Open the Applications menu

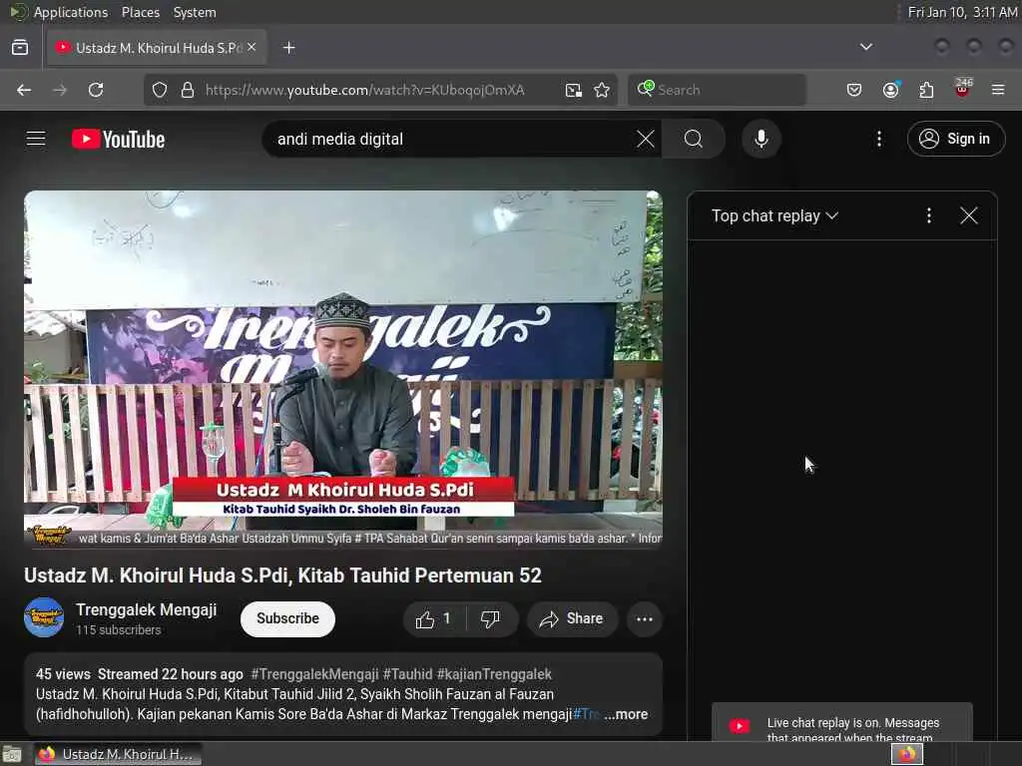(x=71, y=12)
